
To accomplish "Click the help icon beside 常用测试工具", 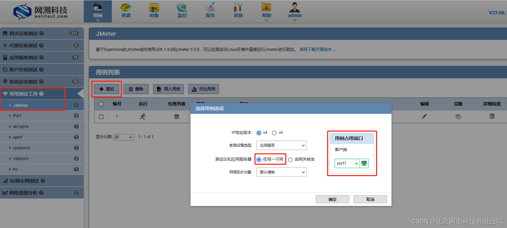I will [42, 94].
